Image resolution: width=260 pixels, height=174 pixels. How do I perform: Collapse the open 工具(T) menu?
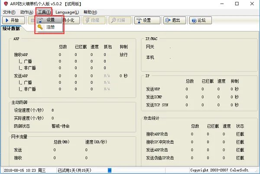(44, 12)
